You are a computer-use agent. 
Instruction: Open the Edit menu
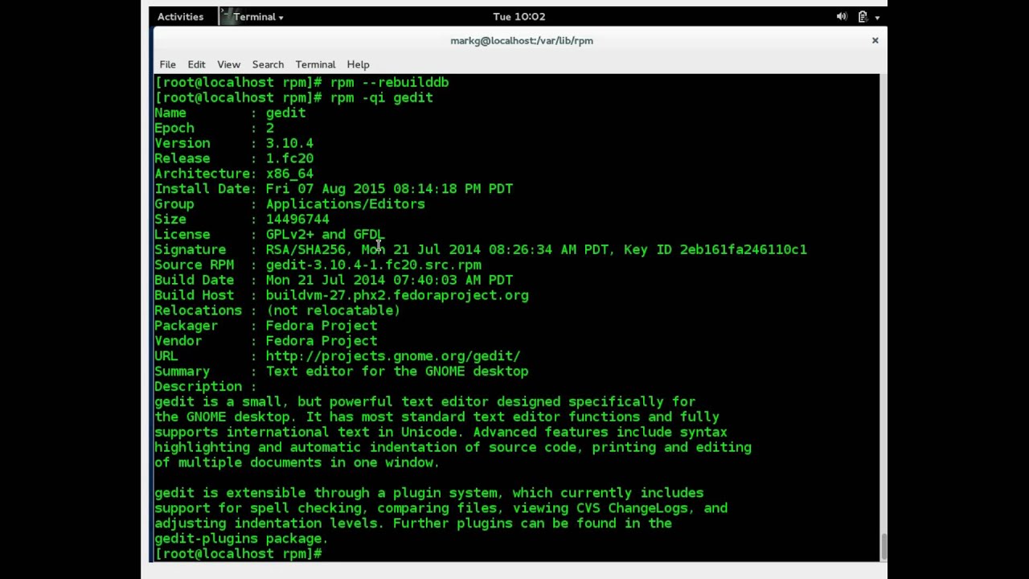(x=196, y=64)
